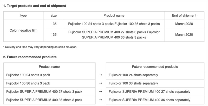Select the 'type' column header
Viewport: 208px width, 106px height.
(23, 16)
